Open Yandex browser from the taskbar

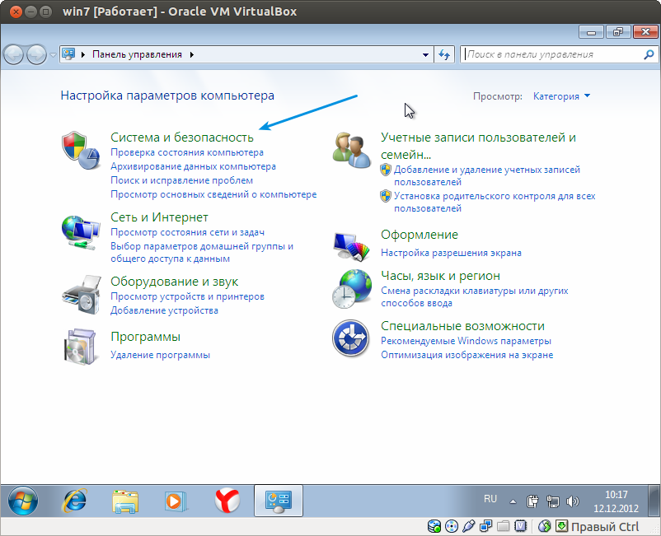(x=227, y=501)
